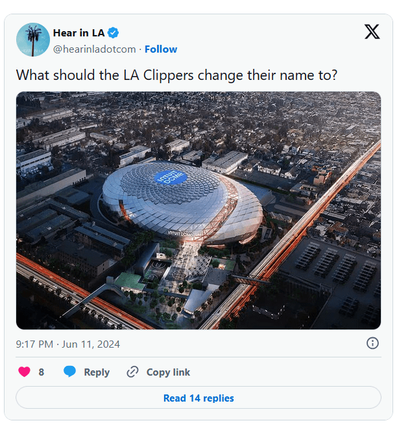
Task: Click the like count number 8
Action: [x=42, y=372]
